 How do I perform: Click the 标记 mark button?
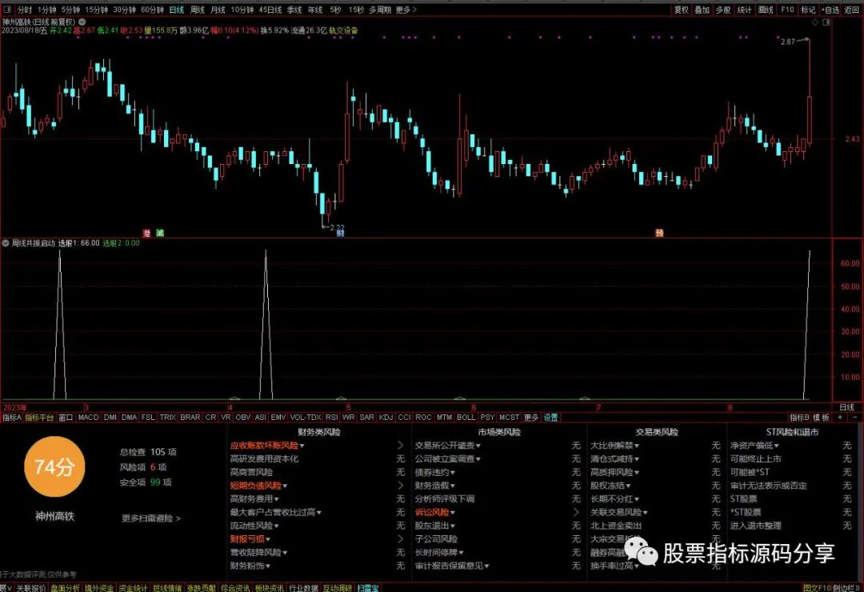[808, 10]
